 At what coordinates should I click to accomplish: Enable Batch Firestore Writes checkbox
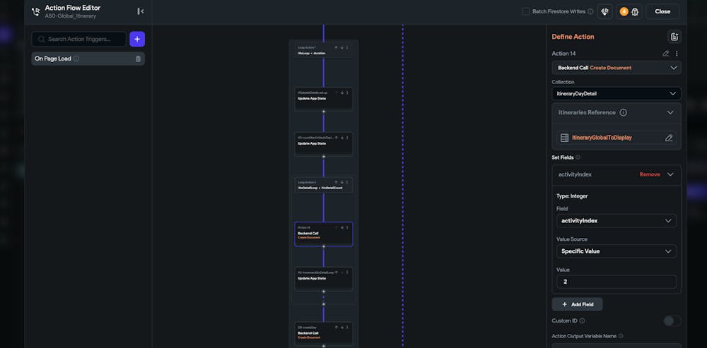[x=526, y=12]
